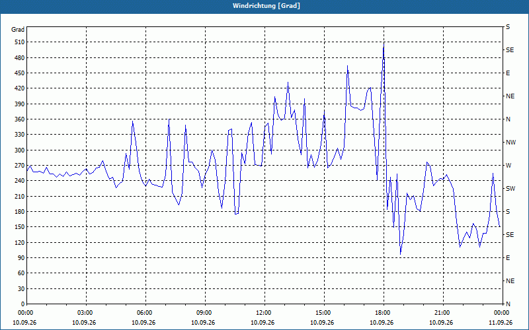Click the 'S' compass label level with 180
This screenshot has width=529, height=330.
(508, 212)
